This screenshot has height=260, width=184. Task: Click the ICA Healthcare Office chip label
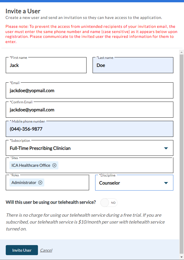31,165
